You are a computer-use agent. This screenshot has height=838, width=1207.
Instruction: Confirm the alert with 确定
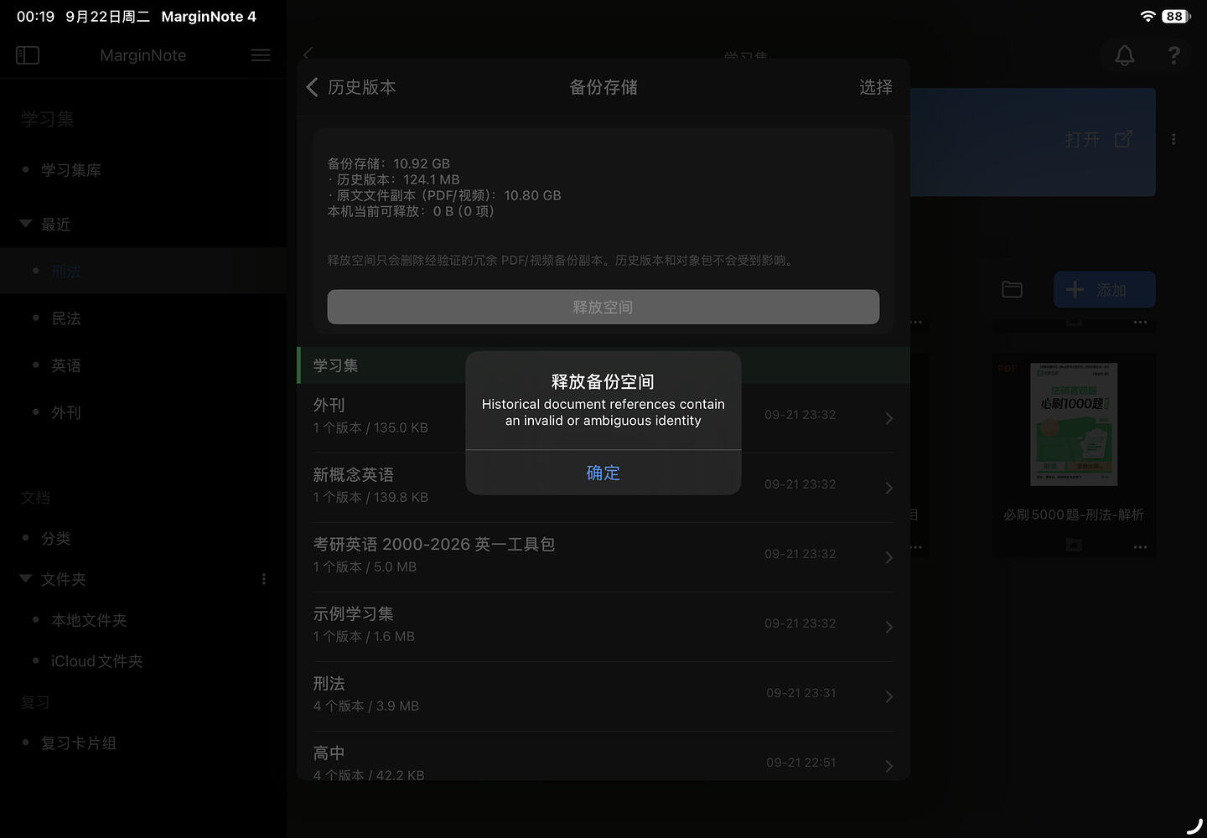tap(603, 473)
